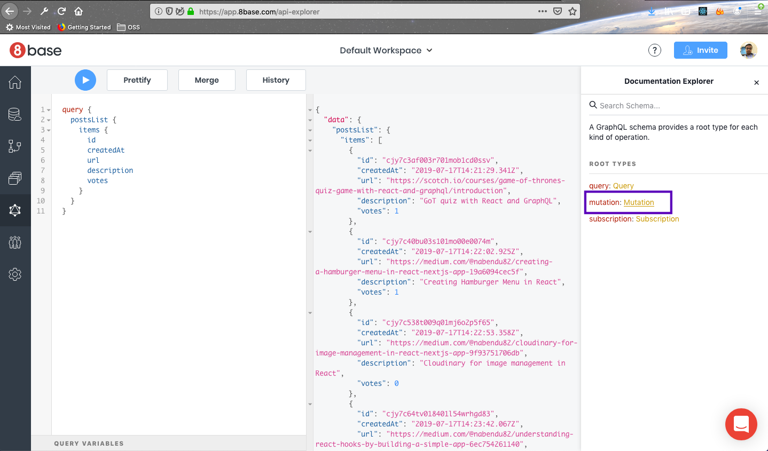Select the GraphQL API Explorer sidebar icon
This screenshot has width=768, height=451.
click(x=15, y=210)
